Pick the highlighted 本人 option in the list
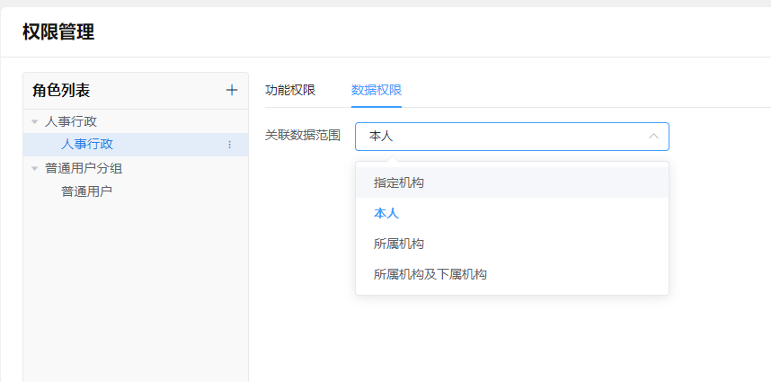 pos(386,213)
